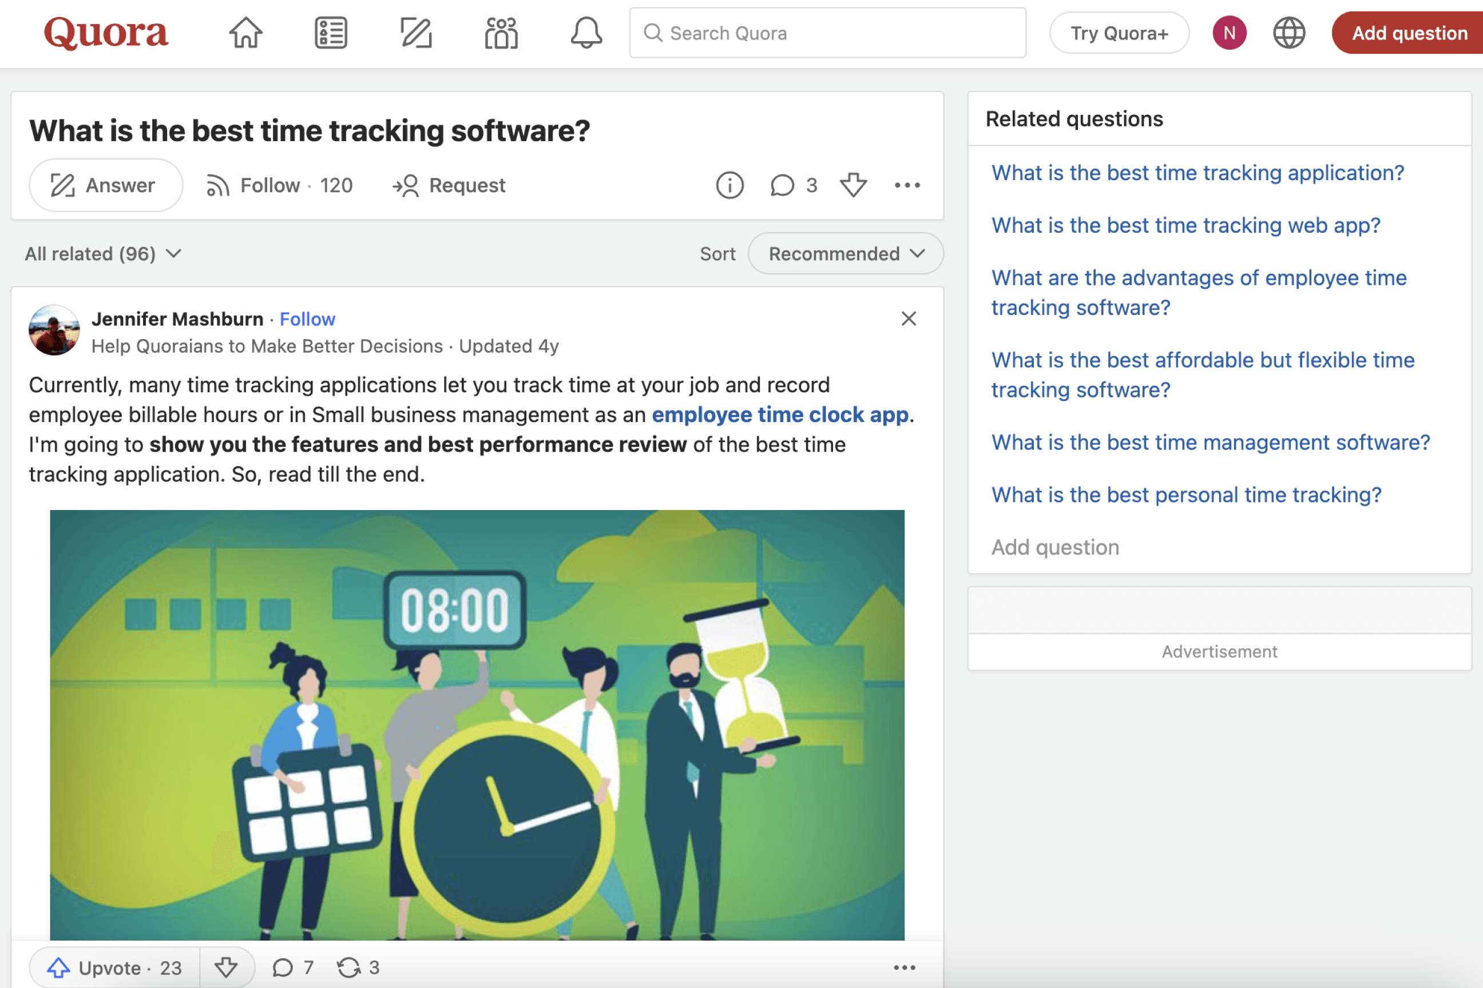Open the Answer pencil icon
This screenshot has width=1483, height=988.
(x=415, y=33)
